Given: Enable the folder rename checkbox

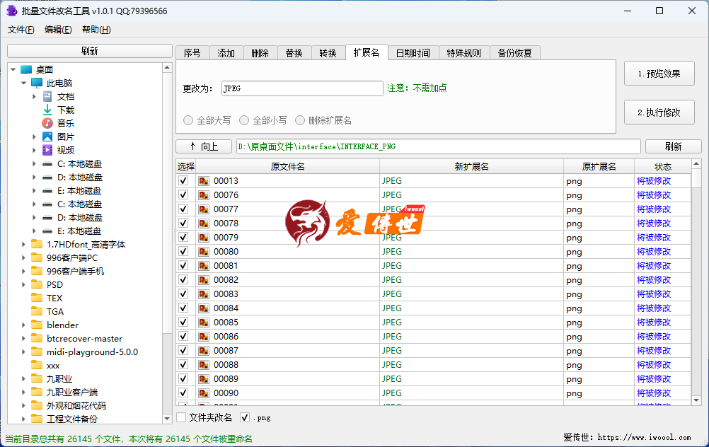Looking at the screenshot, I should click(182, 417).
